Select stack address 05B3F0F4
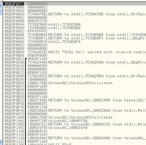 tap(14, 107)
